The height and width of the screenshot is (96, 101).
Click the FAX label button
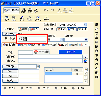click(x=10, y=71)
